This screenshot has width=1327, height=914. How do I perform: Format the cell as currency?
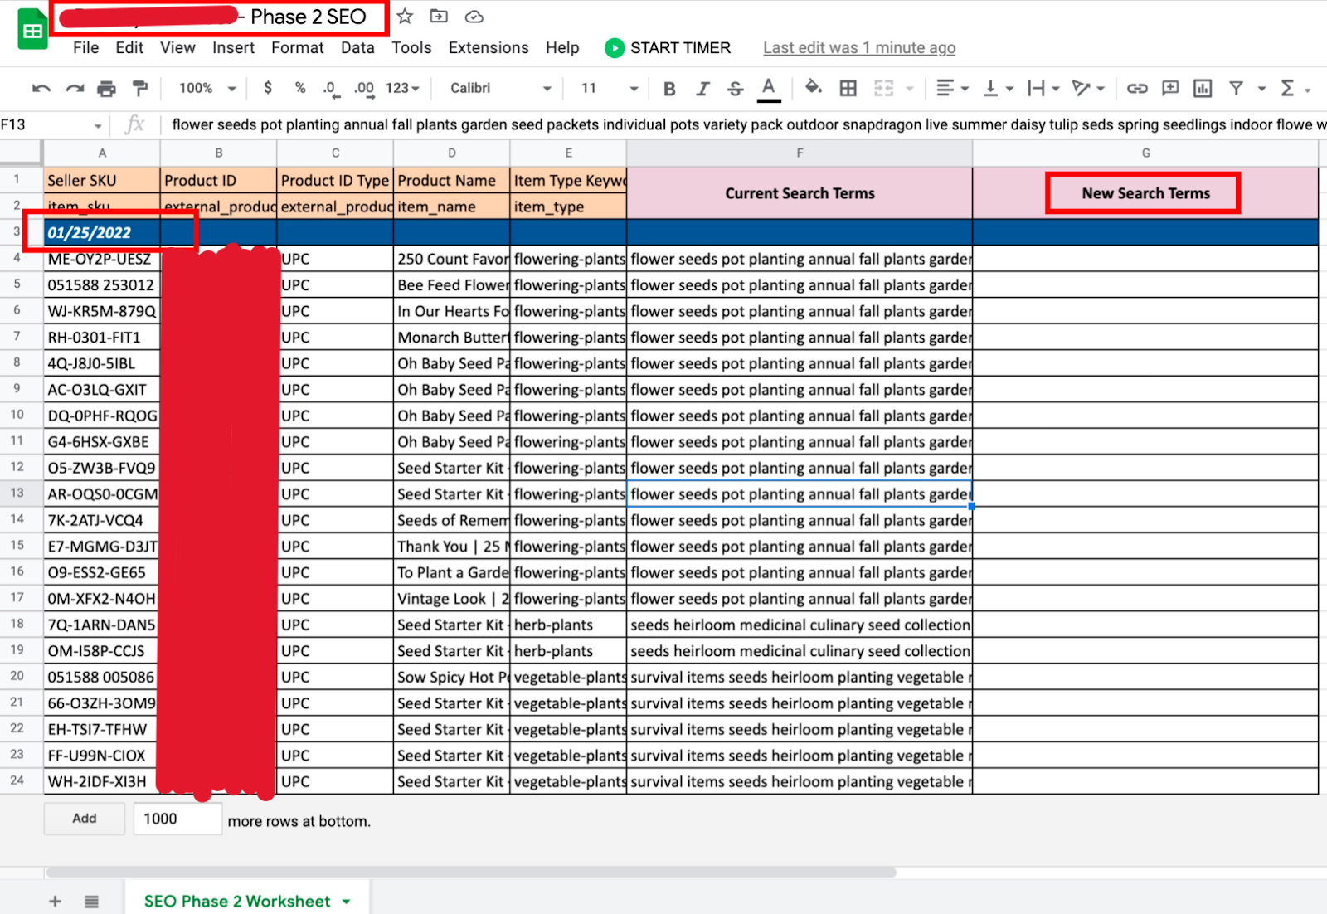[x=268, y=88]
